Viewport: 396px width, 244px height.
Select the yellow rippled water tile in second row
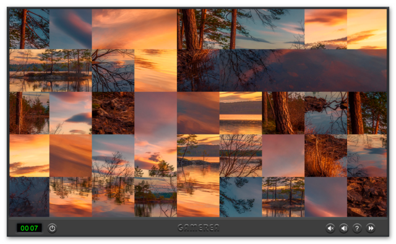155,71
